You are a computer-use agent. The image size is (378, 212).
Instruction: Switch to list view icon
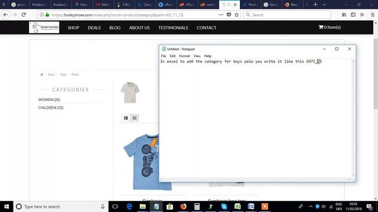tap(126, 118)
